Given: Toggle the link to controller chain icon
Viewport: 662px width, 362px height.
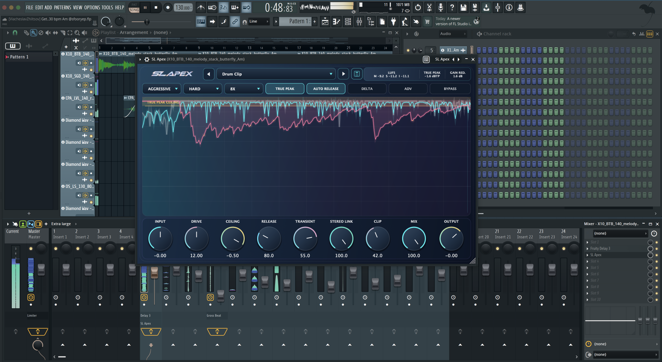Looking at the screenshot, I should (235, 22).
